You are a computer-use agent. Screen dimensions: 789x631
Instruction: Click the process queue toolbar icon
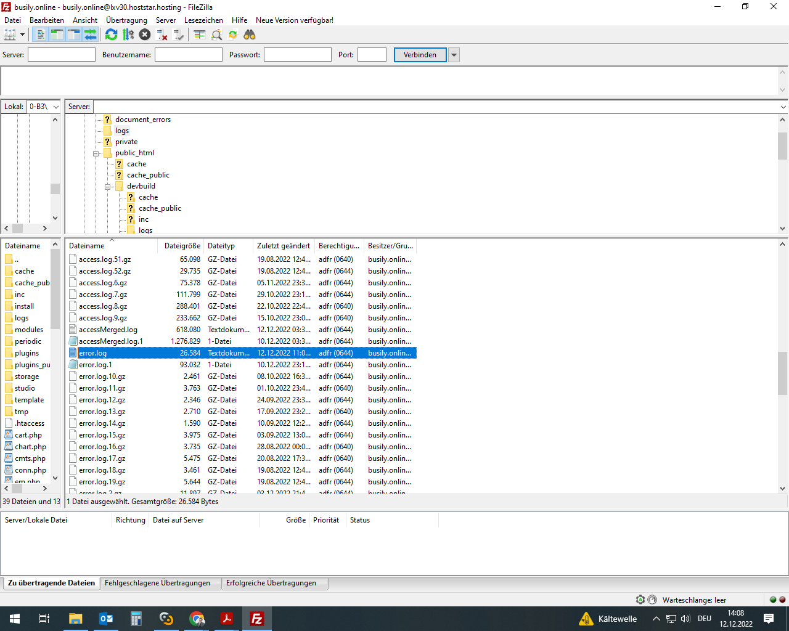pos(128,35)
